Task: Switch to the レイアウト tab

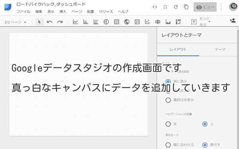Action: pos(178,49)
